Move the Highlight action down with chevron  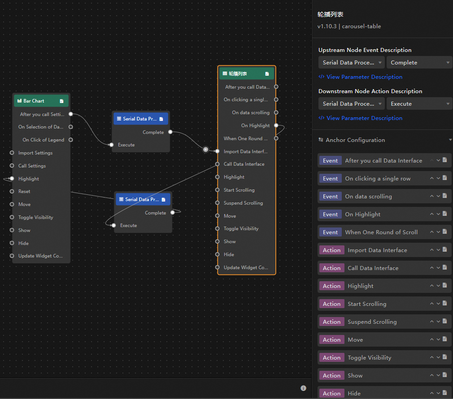tap(438, 286)
